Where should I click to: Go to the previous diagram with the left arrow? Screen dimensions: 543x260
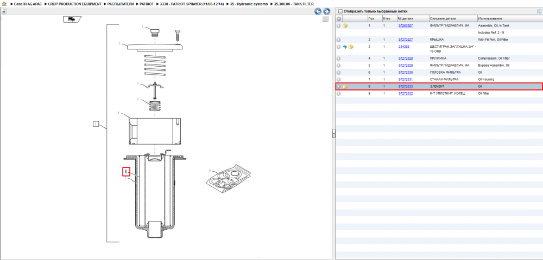(318, 11)
